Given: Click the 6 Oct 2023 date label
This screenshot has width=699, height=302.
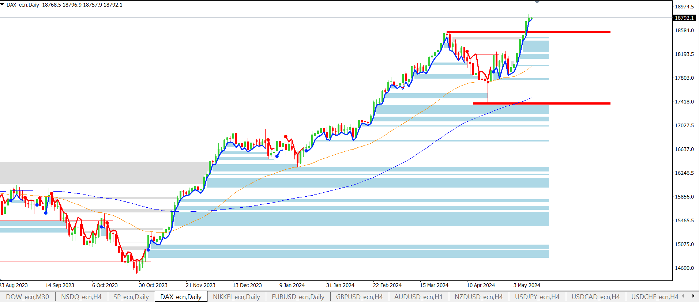Looking at the screenshot, I should click(x=105, y=285).
